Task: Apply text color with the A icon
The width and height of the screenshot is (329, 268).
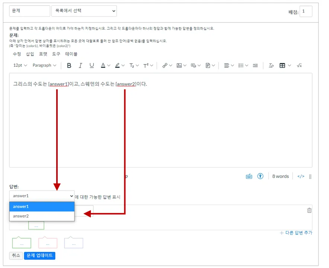Action: (103, 66)
